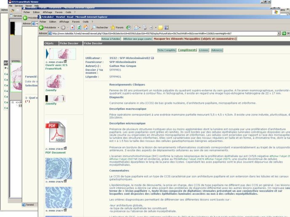Viewport: 290px width, 217px height.
Task: Click the mail icon after SFP Histoséminaire02
Action: (x=152, y=58)
